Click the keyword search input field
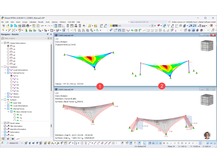217x163 pixels. tap(148, 22)
